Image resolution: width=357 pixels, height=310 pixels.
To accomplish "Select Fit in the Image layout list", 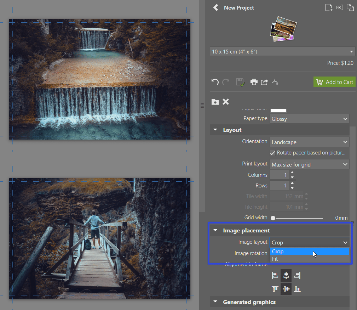I will (x=310, y=259).
